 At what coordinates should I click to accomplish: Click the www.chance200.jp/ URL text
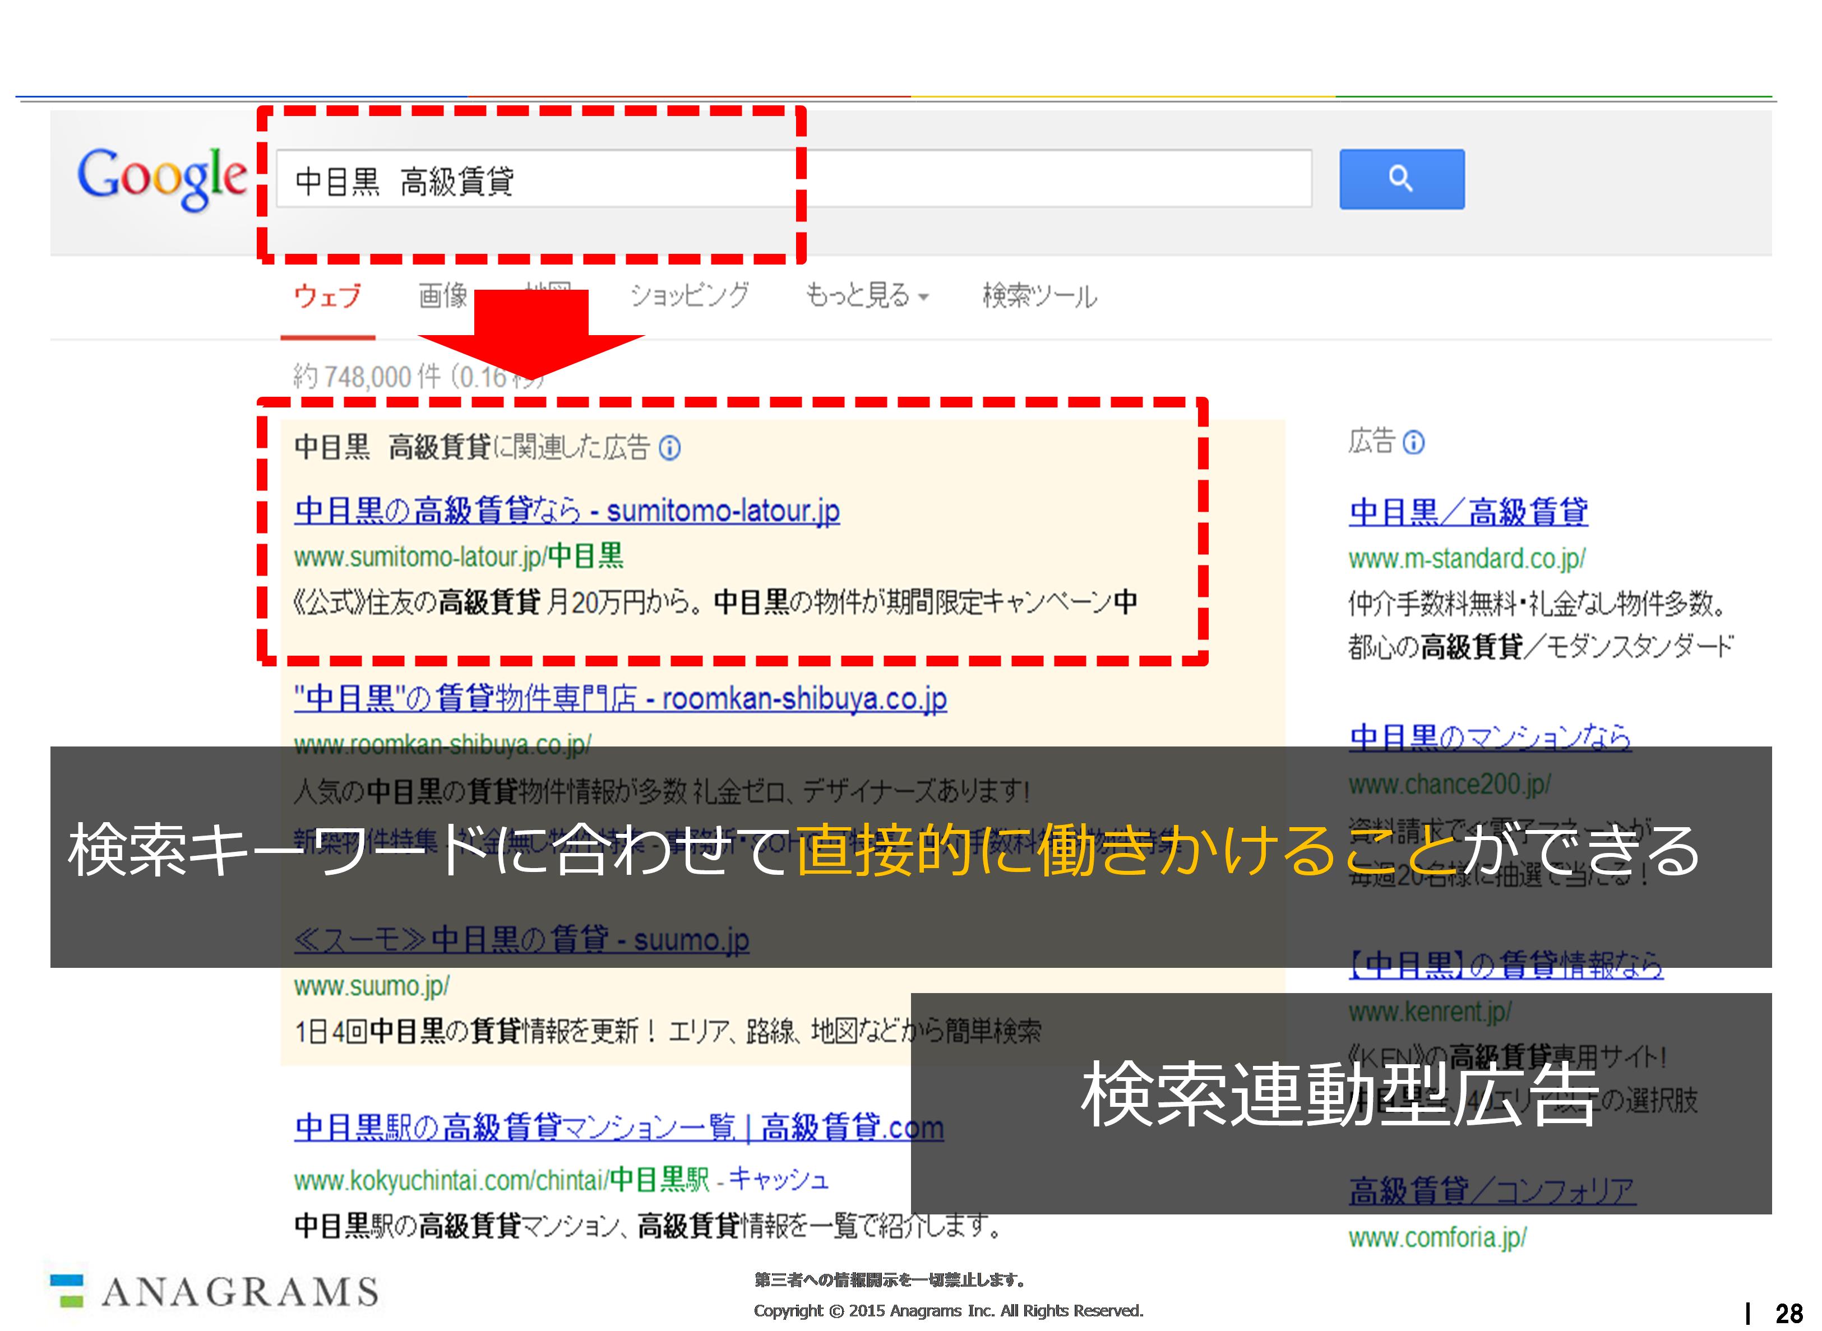point(1450,784)
